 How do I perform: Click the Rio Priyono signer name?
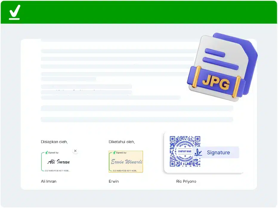tap(186, 181)
